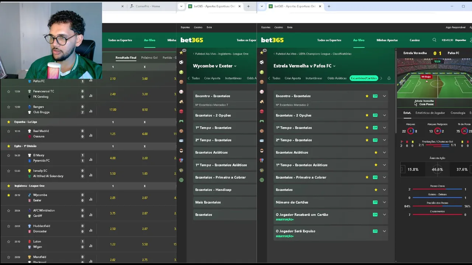Image resolution: width=472 pixels, height=265 pixels.
Task: Open stats chart icon for Rangers v Club Brugge
Action: pyautogui.click(x=91, y=111)
